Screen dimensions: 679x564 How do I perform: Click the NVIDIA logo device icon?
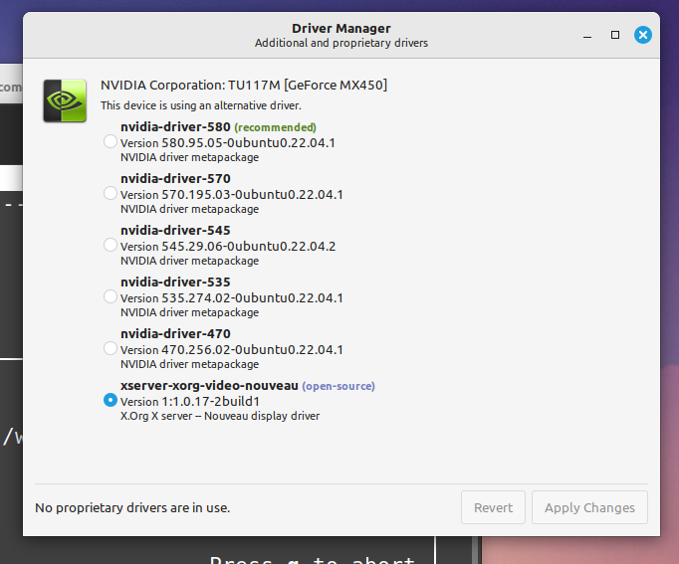tap(64, 100)
